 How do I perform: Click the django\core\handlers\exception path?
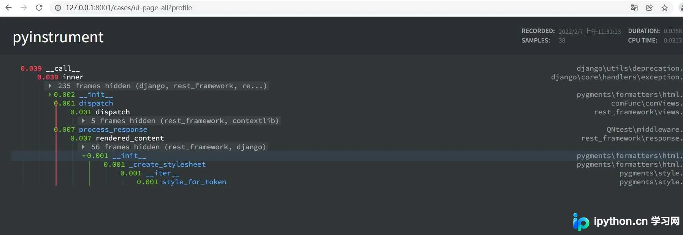click(617, 77)
